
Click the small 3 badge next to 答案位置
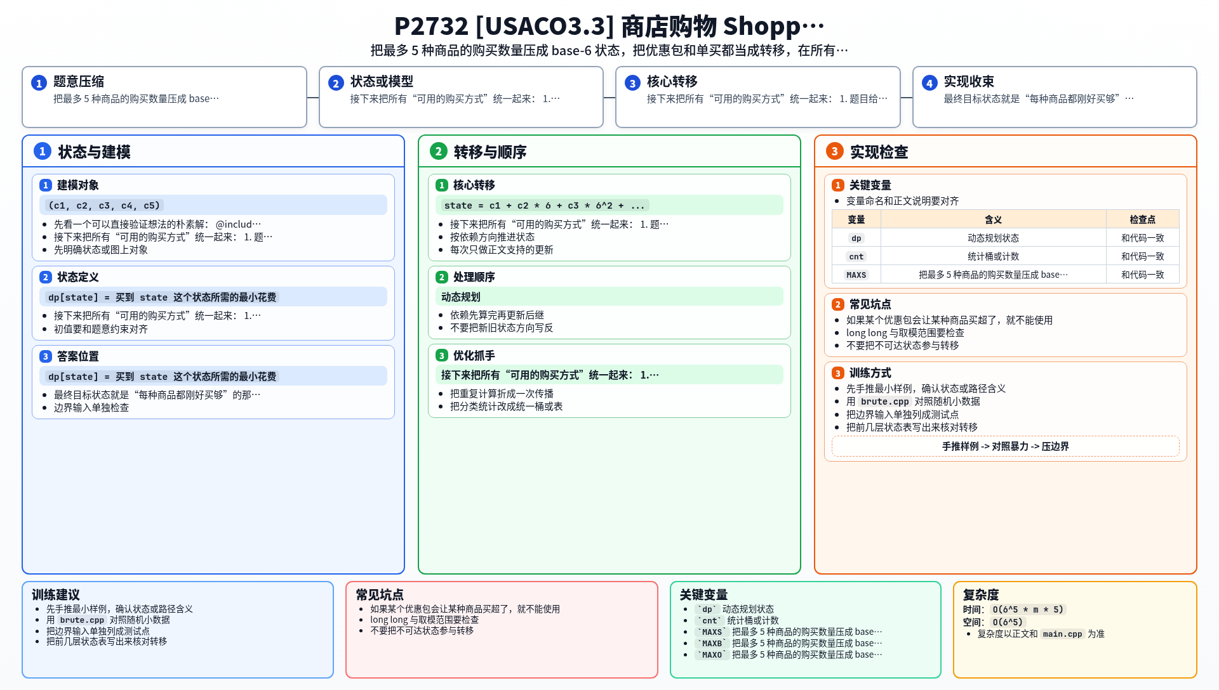click(46, 356)
